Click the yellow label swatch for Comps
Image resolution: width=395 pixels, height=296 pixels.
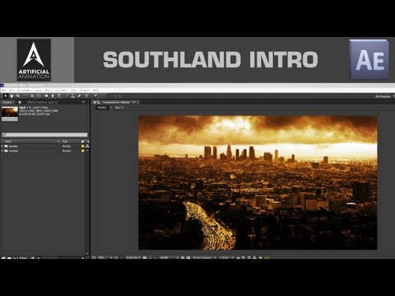pos(82,151)
